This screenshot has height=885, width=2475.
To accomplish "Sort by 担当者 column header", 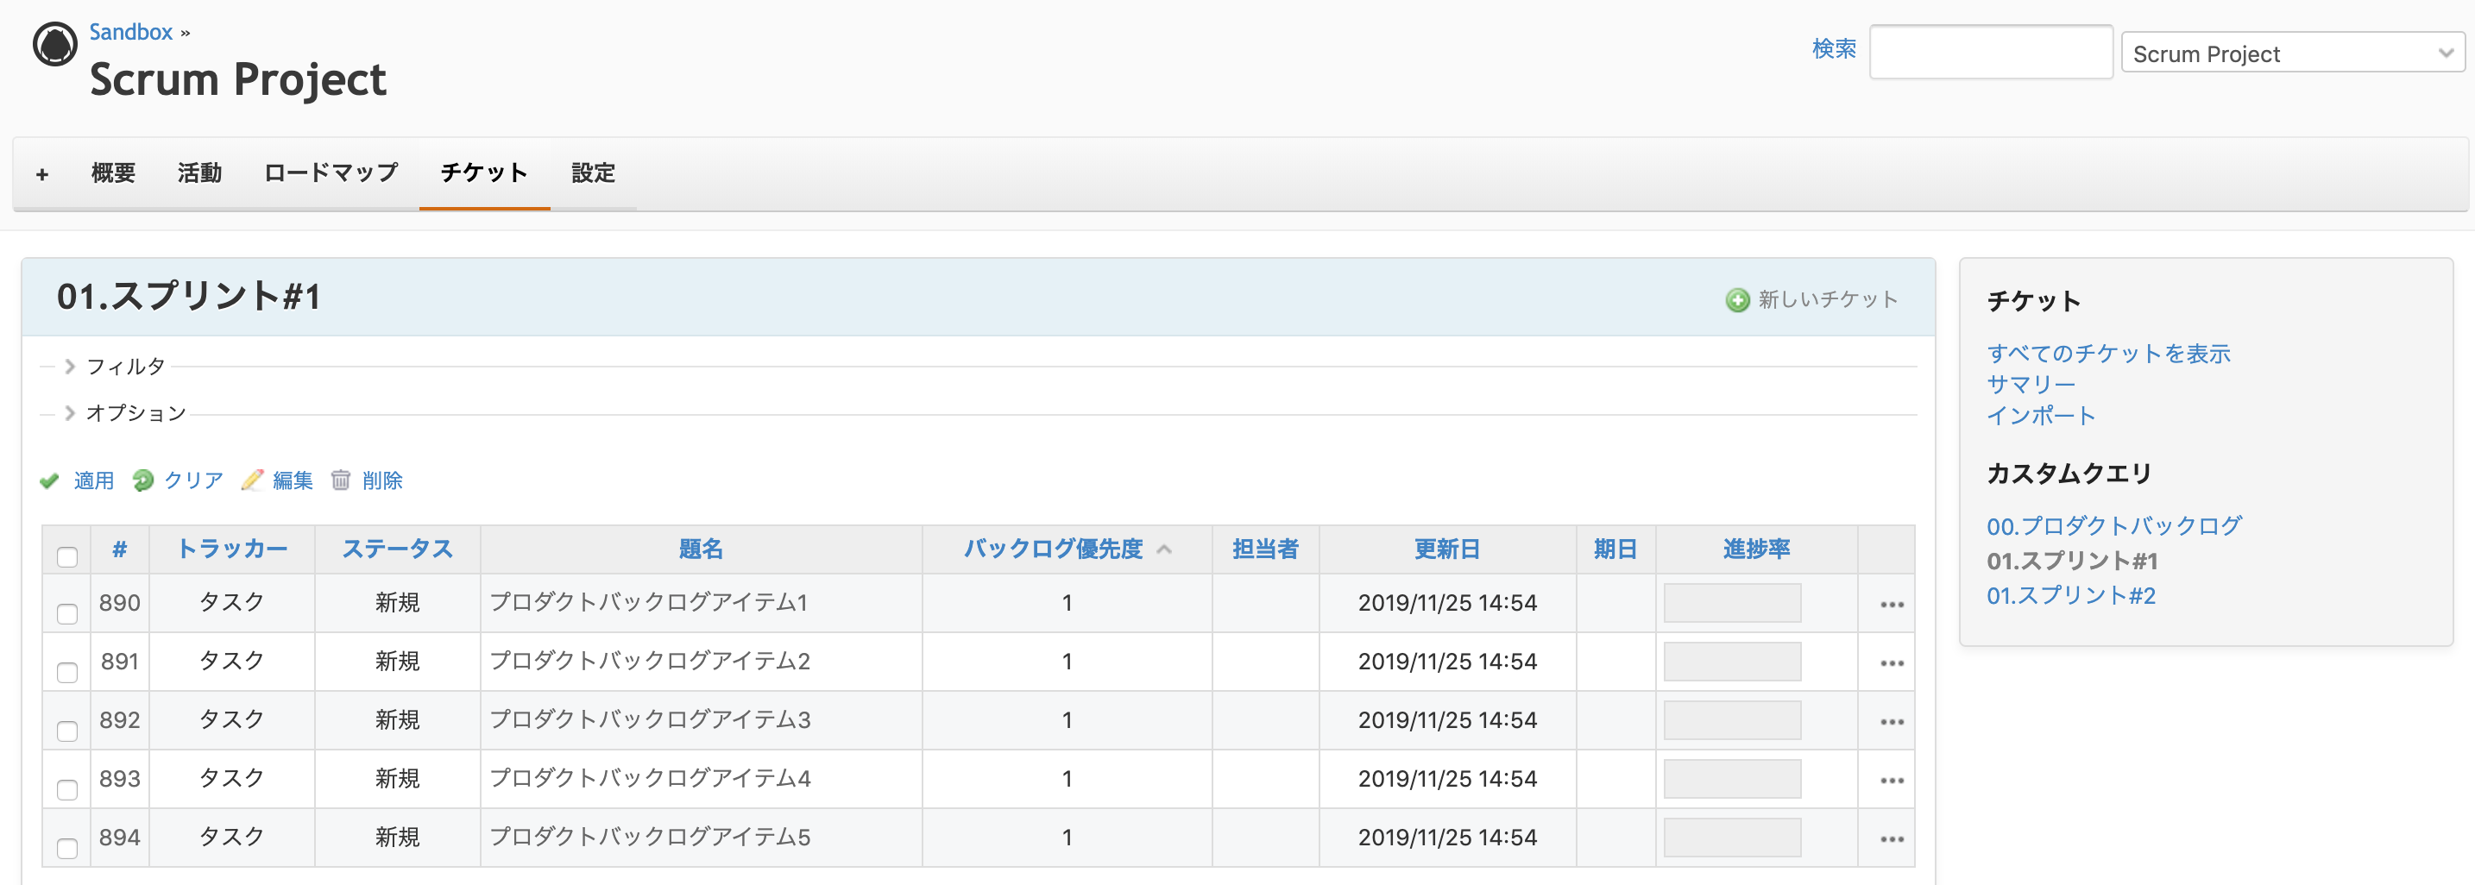I will click(1265, 549).
